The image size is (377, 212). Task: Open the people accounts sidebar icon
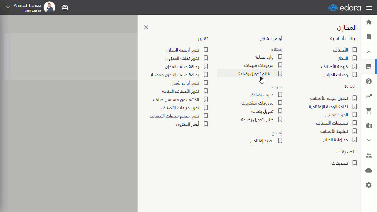pyautogui.click(x=369, y=155)
